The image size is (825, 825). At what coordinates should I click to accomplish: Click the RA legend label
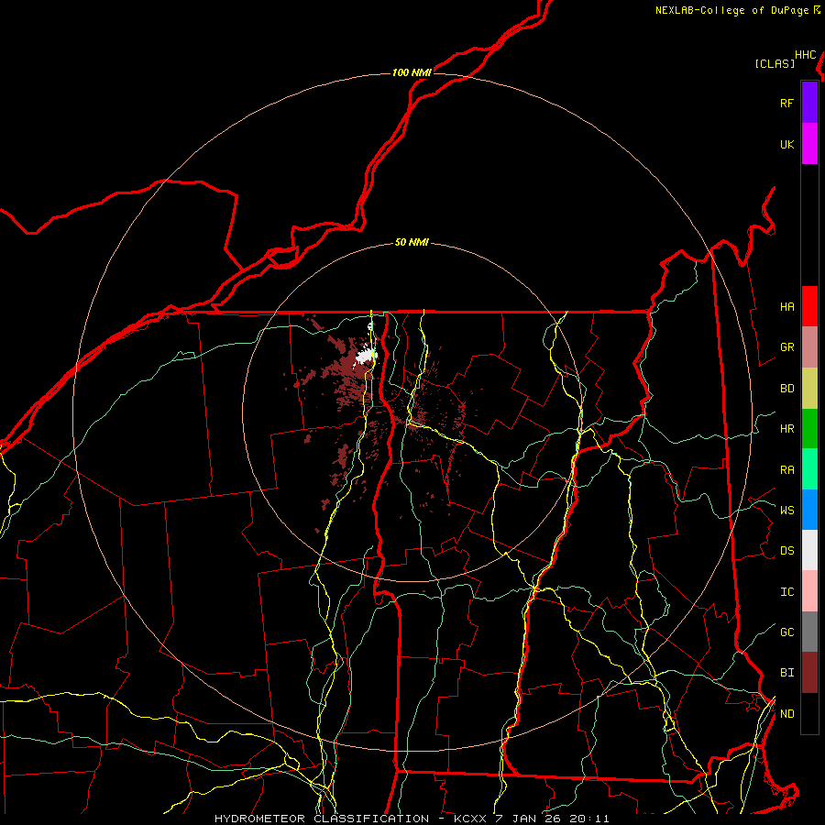coord(786,469)
